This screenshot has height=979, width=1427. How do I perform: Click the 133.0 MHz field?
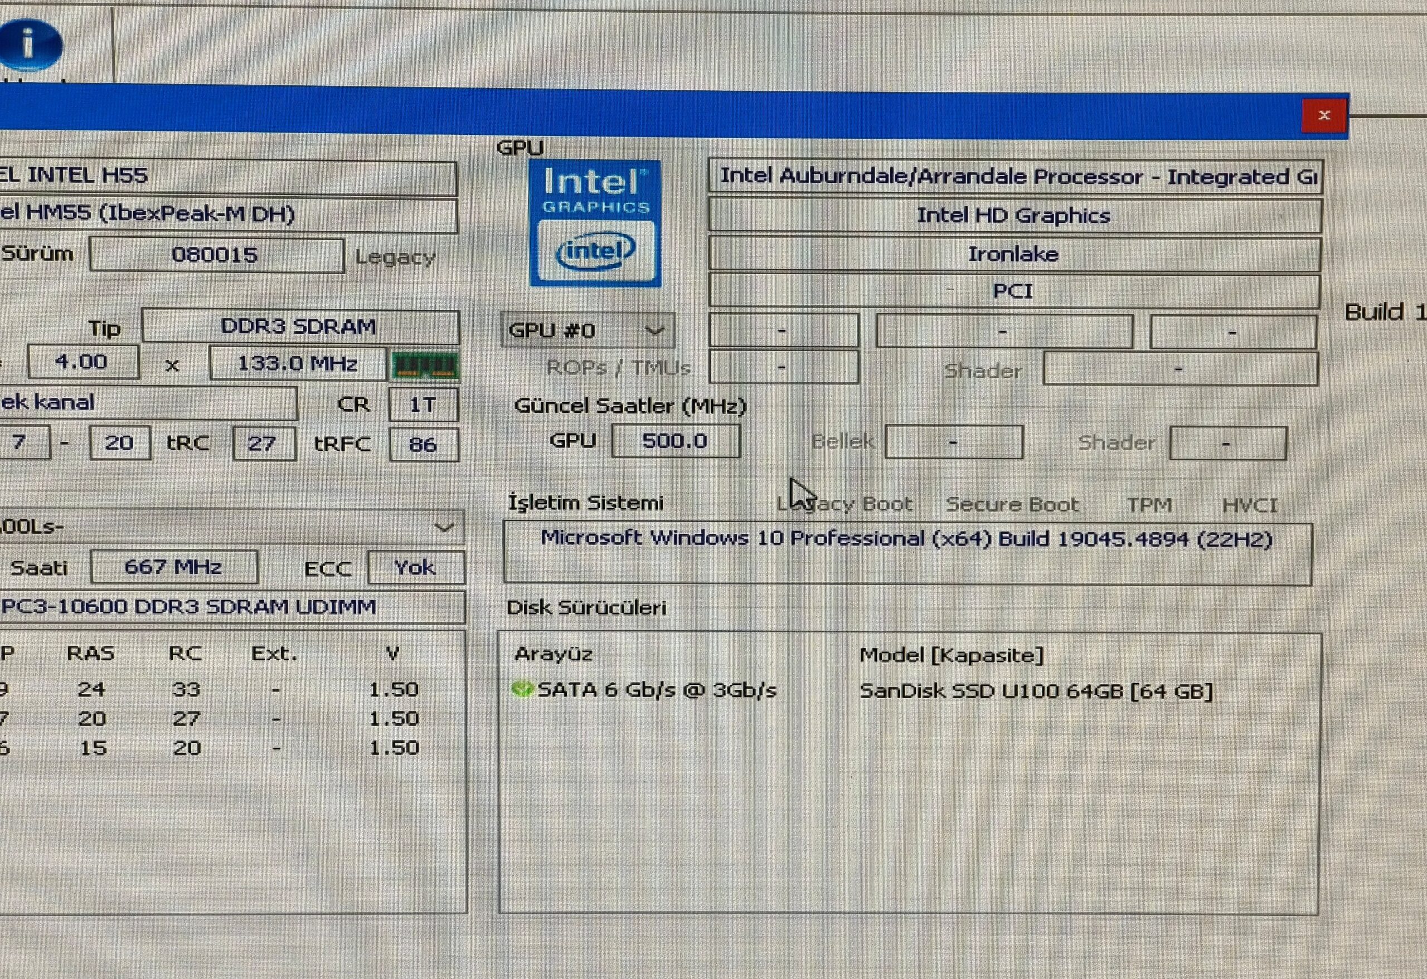point(298,364)
